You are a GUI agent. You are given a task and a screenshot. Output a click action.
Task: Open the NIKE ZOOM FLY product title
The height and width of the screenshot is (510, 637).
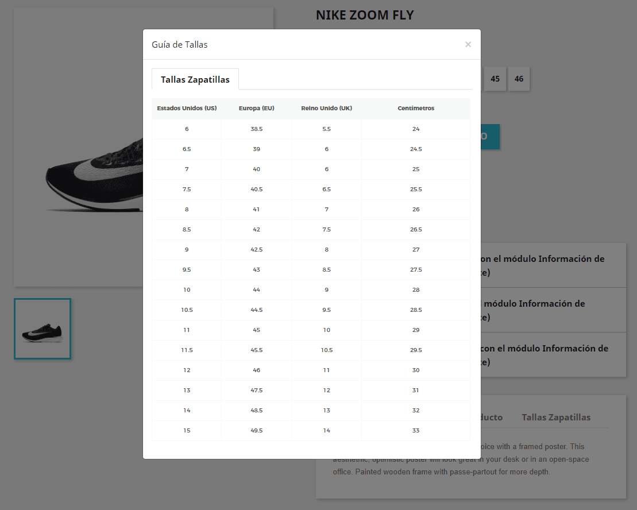pos(364,14)
